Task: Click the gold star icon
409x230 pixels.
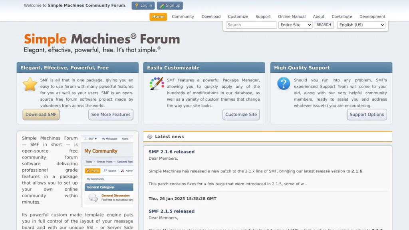Action: tap(30, 84)
